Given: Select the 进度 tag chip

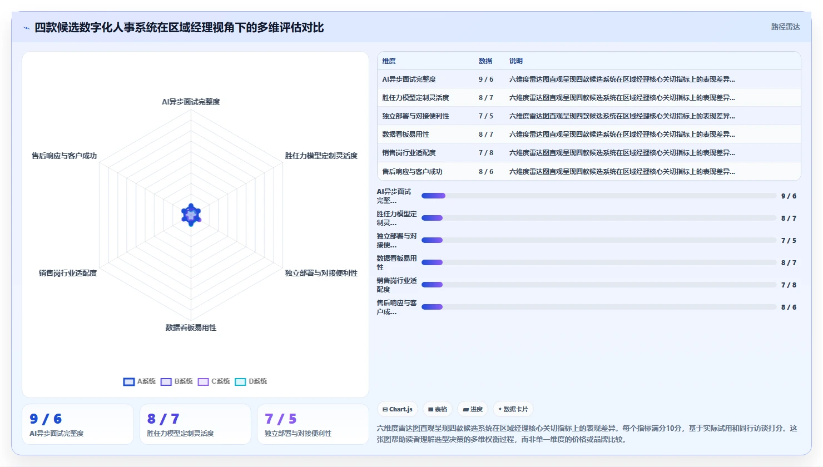Looking at the screenshot, I should [x=473, y=409].
